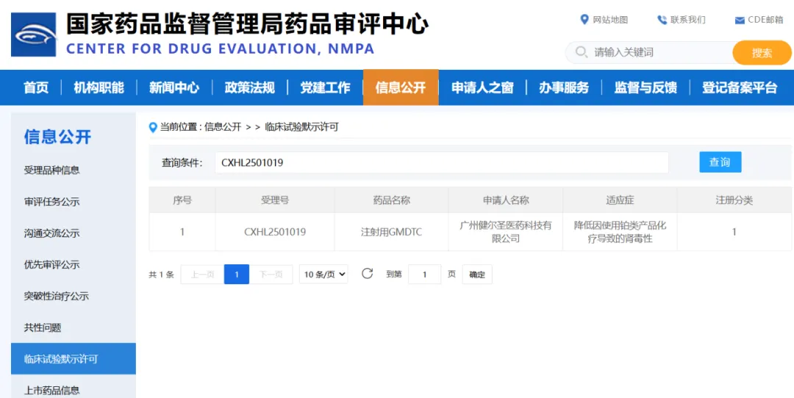Click the pagination refresh icon
Image resolution: width=794 pixels, height=398 pixels.
click(367, 274)
